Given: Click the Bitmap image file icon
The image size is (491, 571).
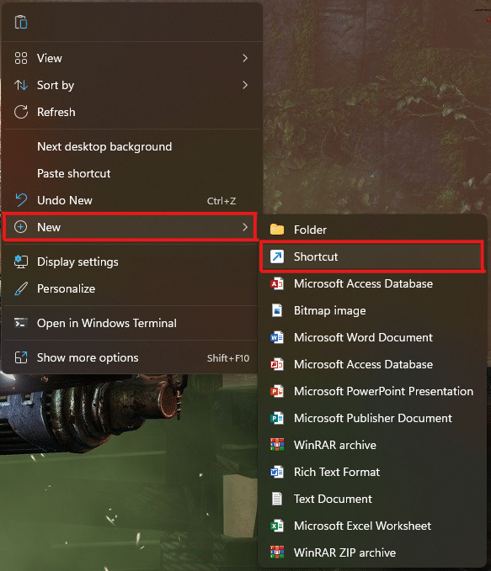Looking at the screenshot, I should [277, 310].
